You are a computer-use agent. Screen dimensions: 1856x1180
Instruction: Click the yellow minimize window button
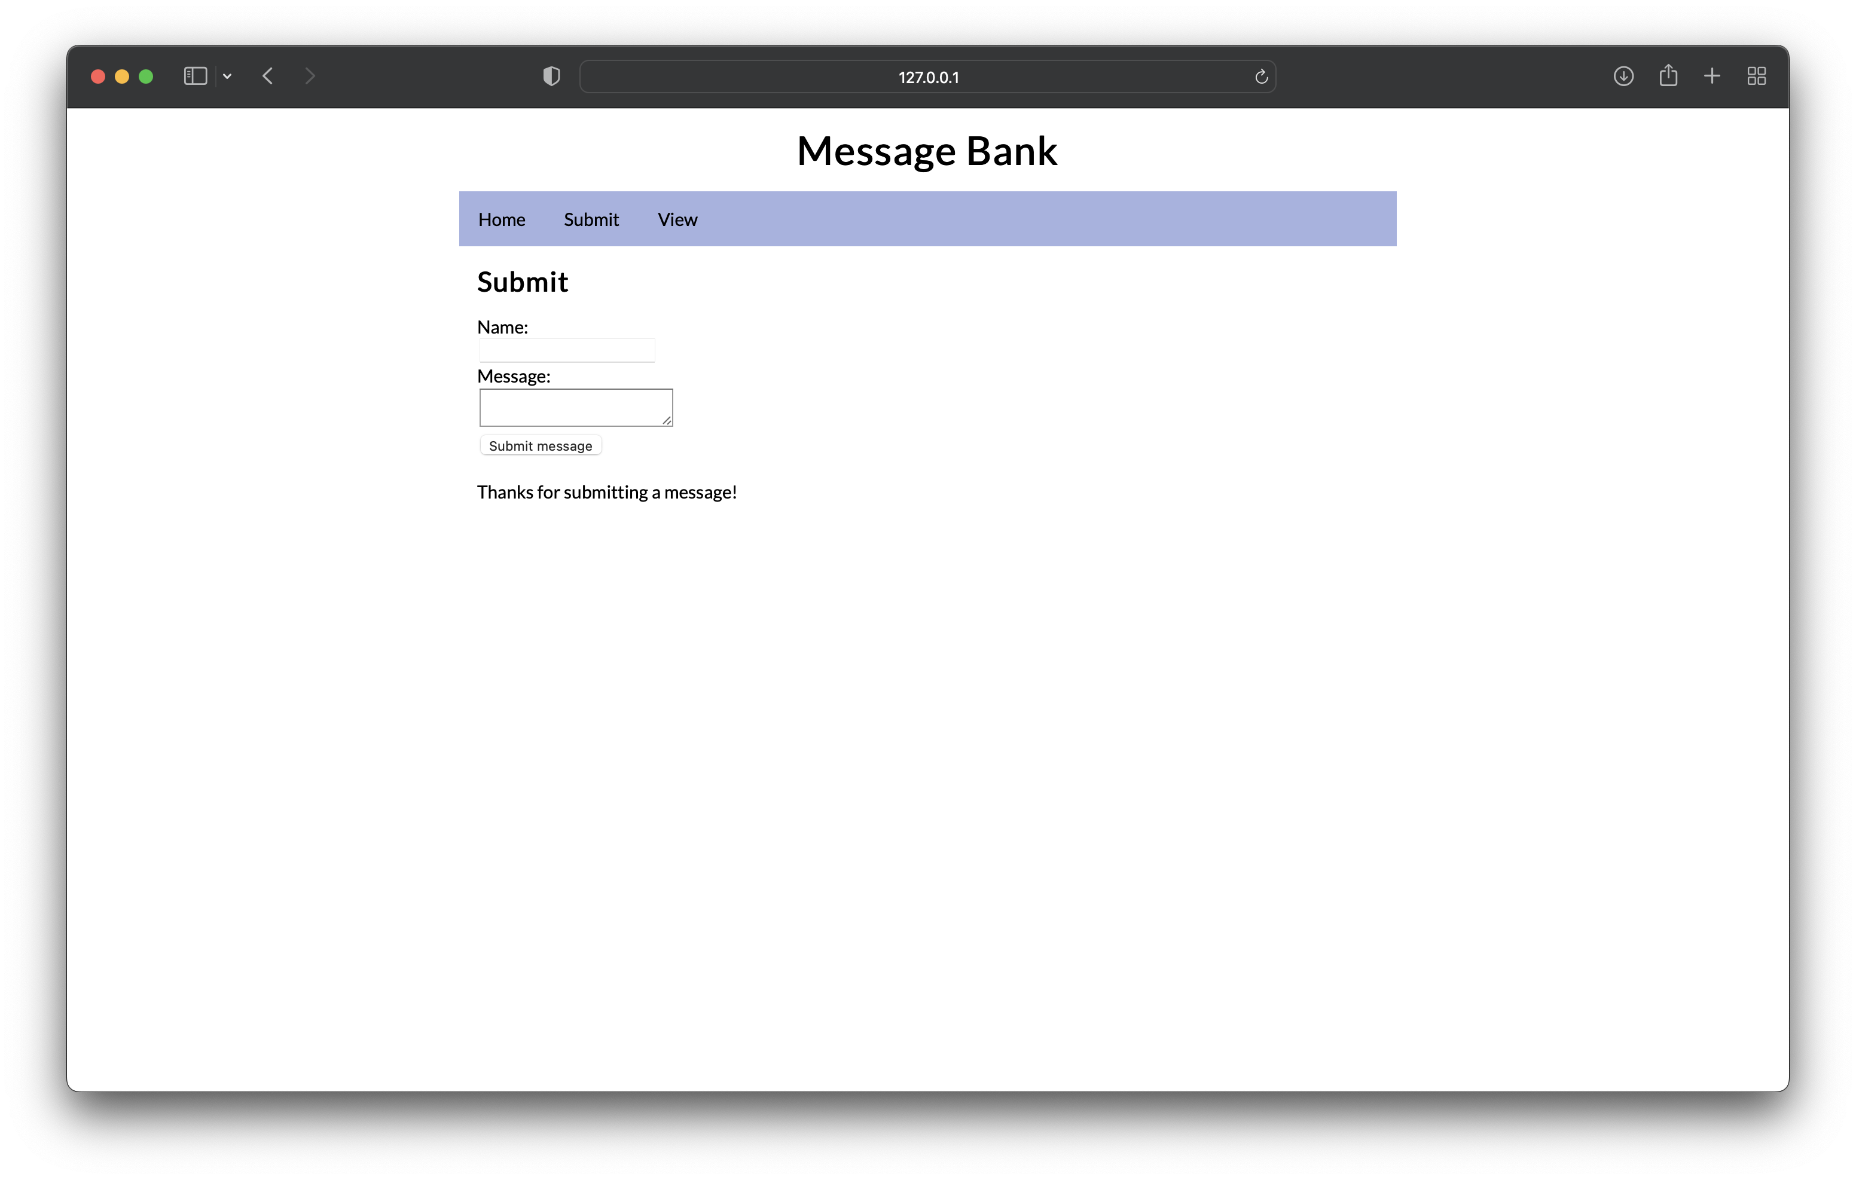(122, 77)
